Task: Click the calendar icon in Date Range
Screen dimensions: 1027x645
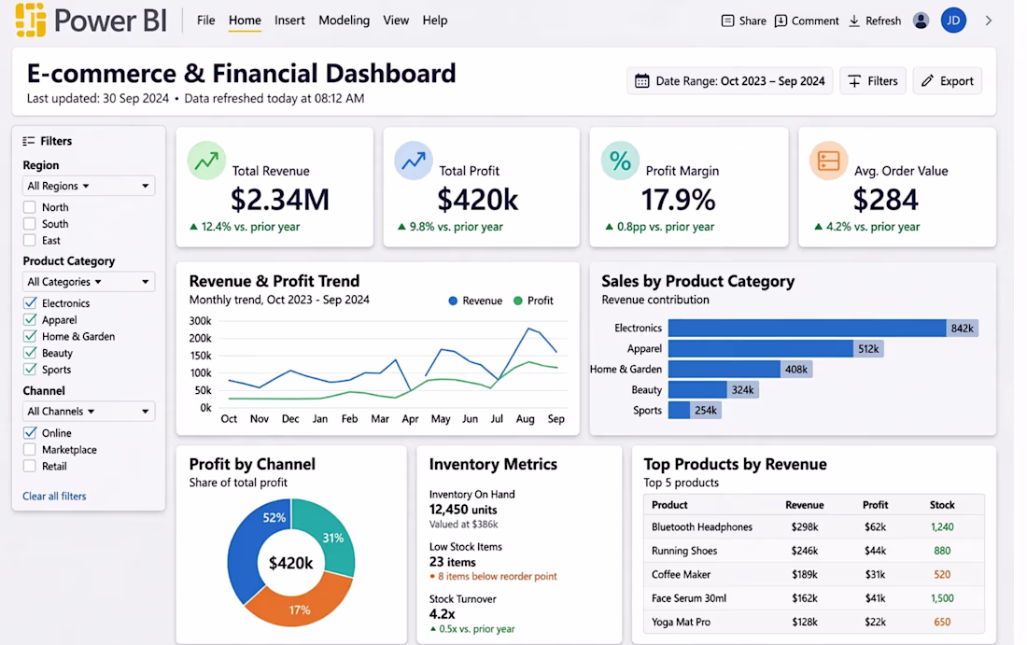Action: click(642, 81)
